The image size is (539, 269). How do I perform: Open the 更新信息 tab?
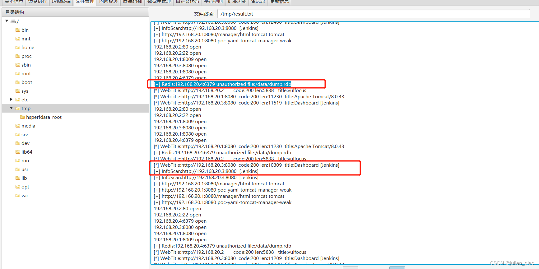pyautogui.click(x=280, y=2)
